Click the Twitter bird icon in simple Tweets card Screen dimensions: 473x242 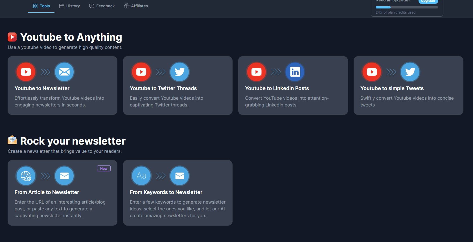(x=410, y=72)
